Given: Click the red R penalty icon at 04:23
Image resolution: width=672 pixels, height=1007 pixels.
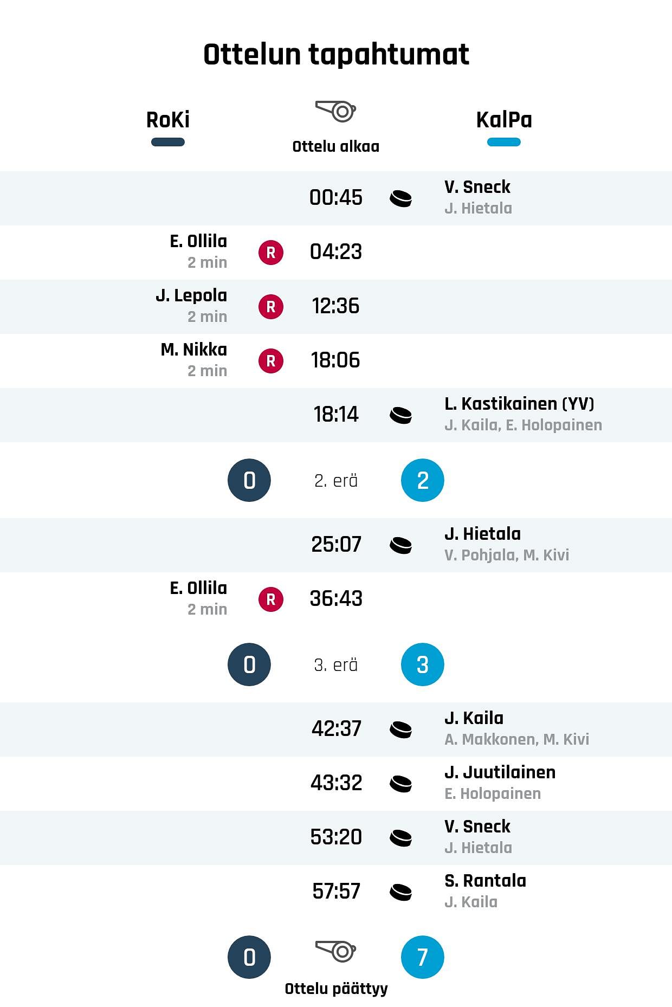Looking at the screenshot, I should coord(271,253).
